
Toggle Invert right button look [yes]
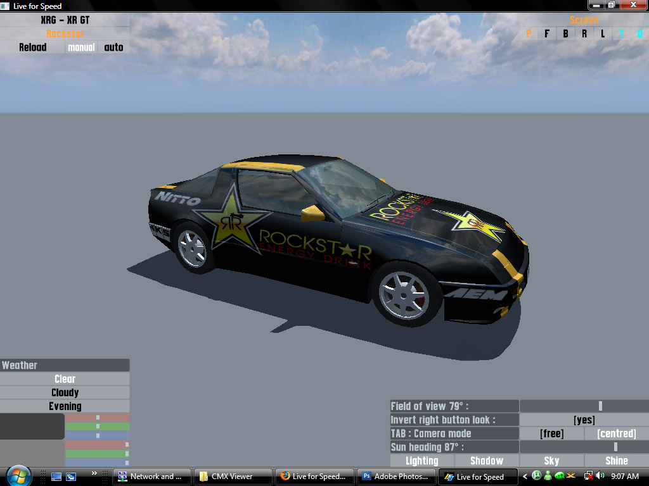(584, 420)
